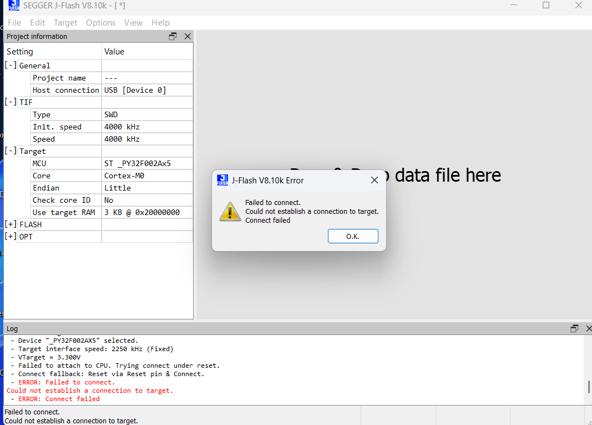Close the J-Flash error dialog with X

coord(374,181)
